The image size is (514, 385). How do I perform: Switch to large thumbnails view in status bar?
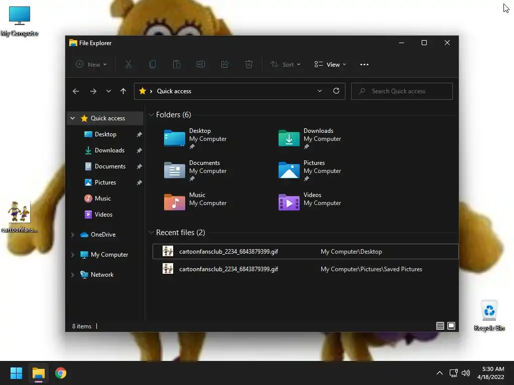click(x=451, y=326)
